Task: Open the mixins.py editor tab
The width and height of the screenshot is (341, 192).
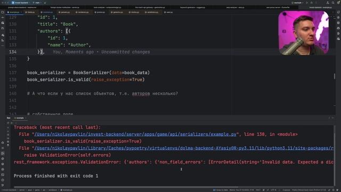Action: 134,12
